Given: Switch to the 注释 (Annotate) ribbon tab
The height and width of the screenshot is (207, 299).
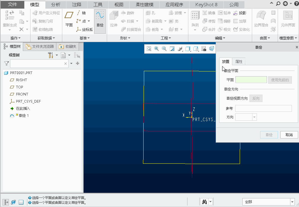Looking at the screenshot, I should click(77, 4).
